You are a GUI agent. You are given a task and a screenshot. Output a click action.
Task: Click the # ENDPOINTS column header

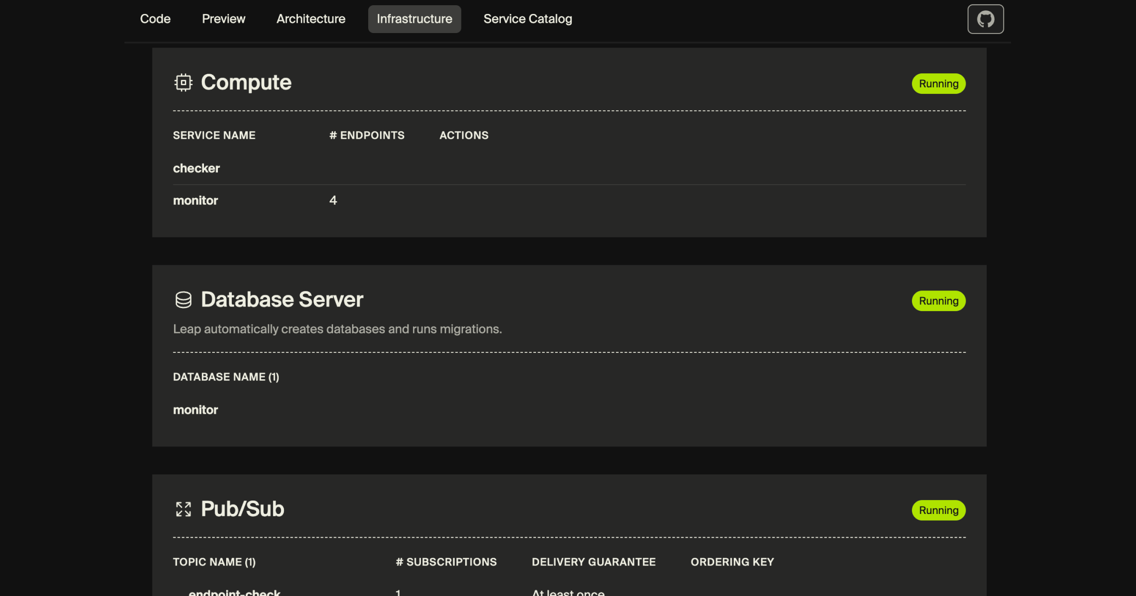[367, 135]
